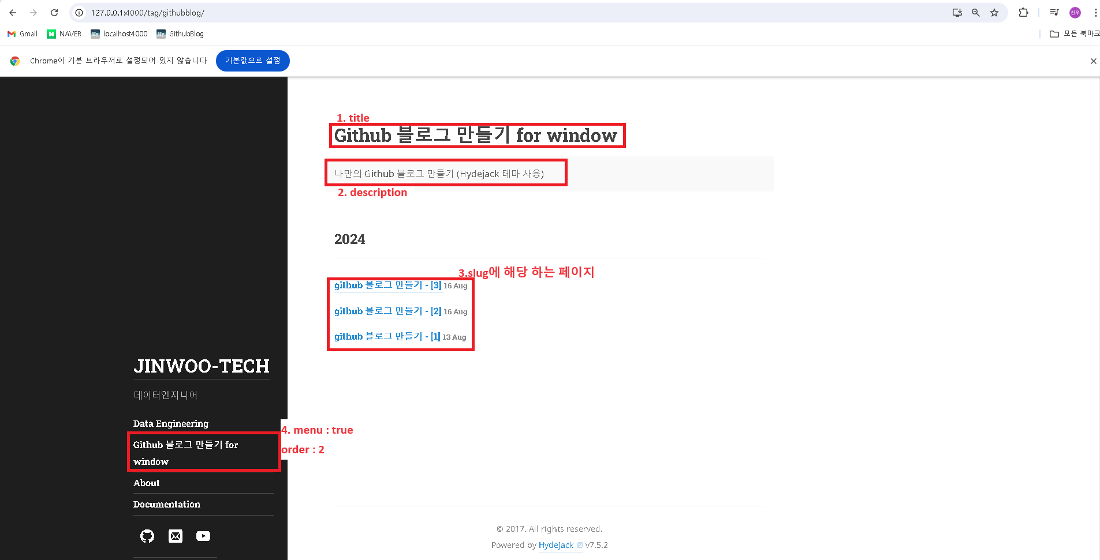Screen dimensions: 1100x560
Task: Dismiss the default browser notification bar
Action: point(1093,61)
